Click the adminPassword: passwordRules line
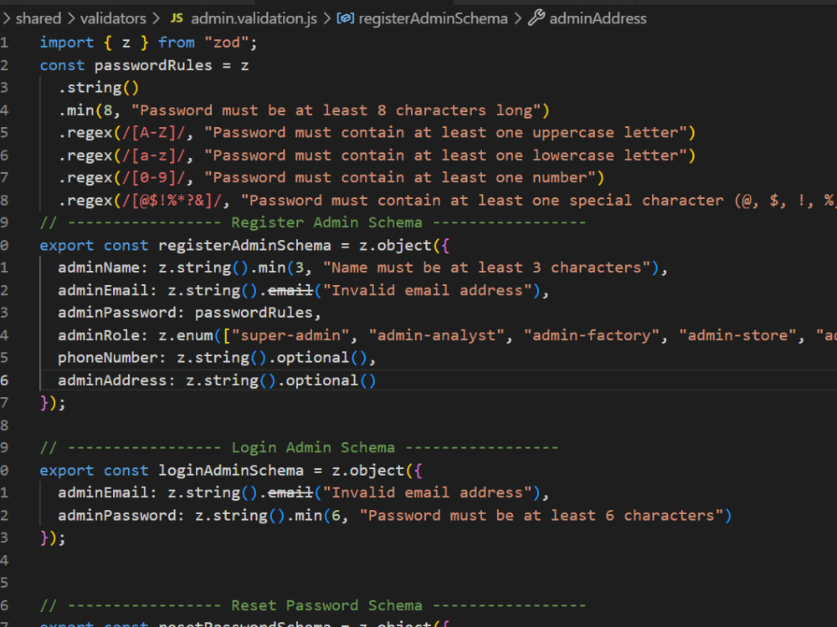 click(189, 313)
